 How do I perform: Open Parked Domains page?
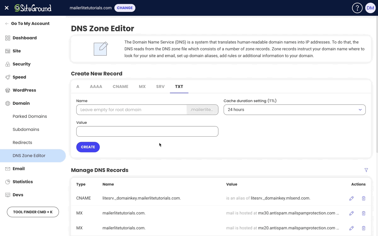point(30,116)
